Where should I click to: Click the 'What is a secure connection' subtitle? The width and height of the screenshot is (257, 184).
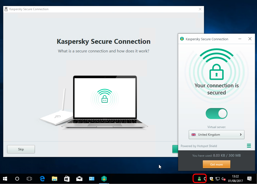pyautogui.click(x=103, y=51)
